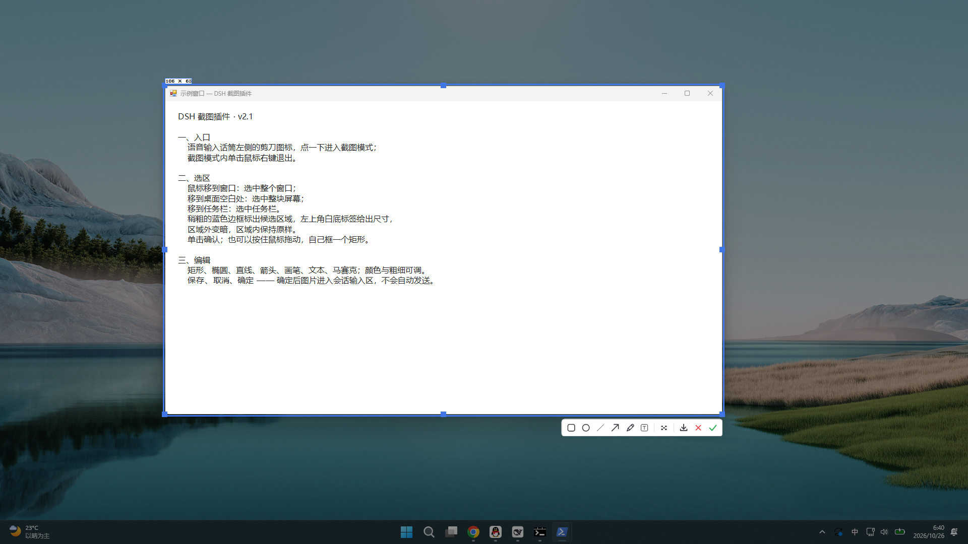
Task: Pick the arrow annotation tool
Action: [x=615, y=428]
